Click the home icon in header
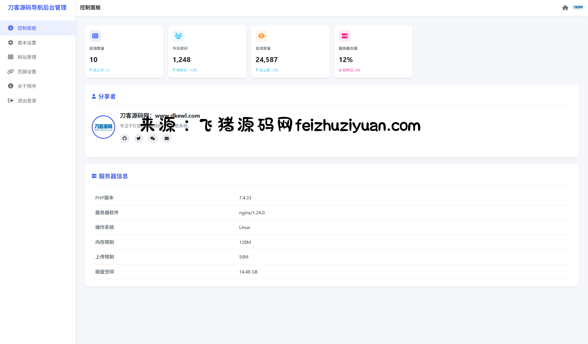The height and width of the screenshot is (344, 588). [x=565, y=8]
